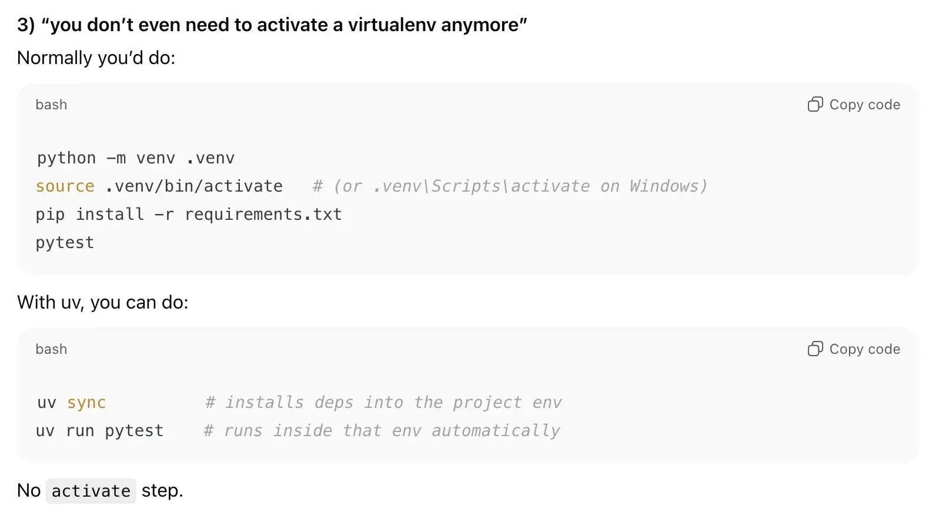Viewport: 949px width, 509px height.
Task: Click the overlapping-squares icon near top Copy code
Action: pyautogui.click(x=814, y=104)
